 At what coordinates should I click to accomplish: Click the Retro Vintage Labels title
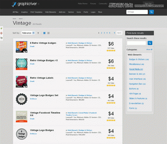click(42, 78)
